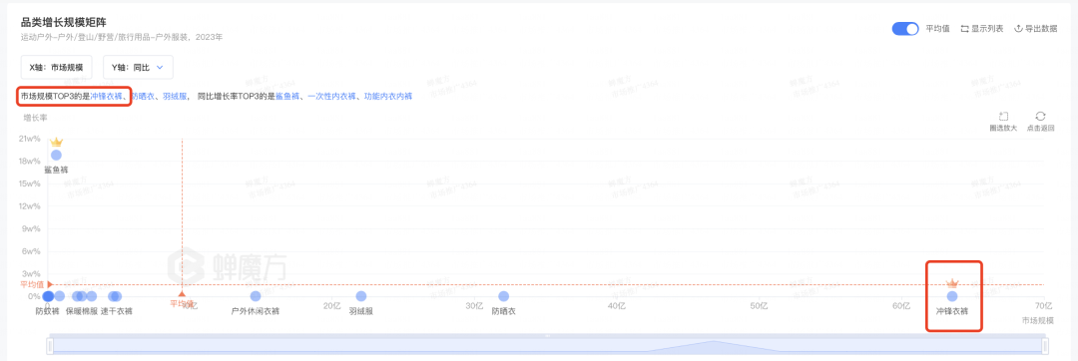Click the 平均值 triangle marker on the X axis
This screenshot has width=1078, height=361.
tap(182, 294)
